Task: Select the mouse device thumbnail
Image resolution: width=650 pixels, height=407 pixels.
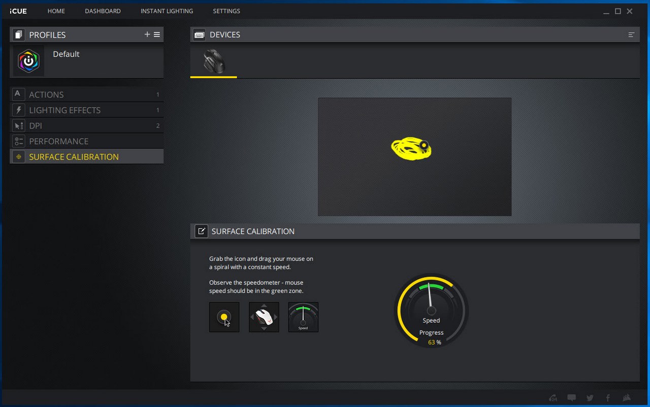Action: pyautogui.click(x=213, y=61)
